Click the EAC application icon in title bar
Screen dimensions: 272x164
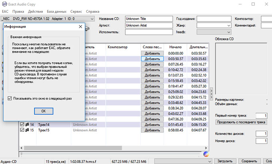(x=4, y=4)
